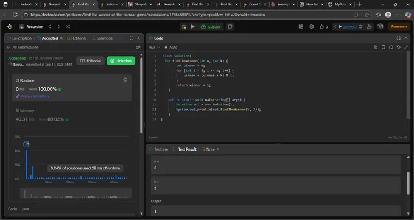414x220 pixels.
Task: Add this page to favorites star
Action: (367, 15)
